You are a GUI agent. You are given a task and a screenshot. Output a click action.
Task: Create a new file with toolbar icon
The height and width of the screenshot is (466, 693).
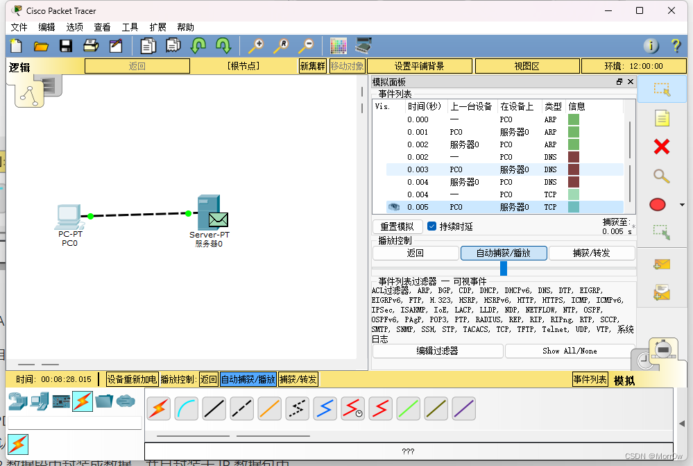click(x=16, y=46)
